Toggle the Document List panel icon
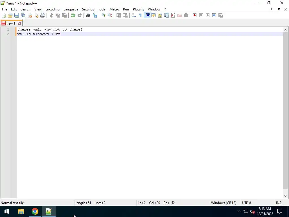 coord(167,15)
